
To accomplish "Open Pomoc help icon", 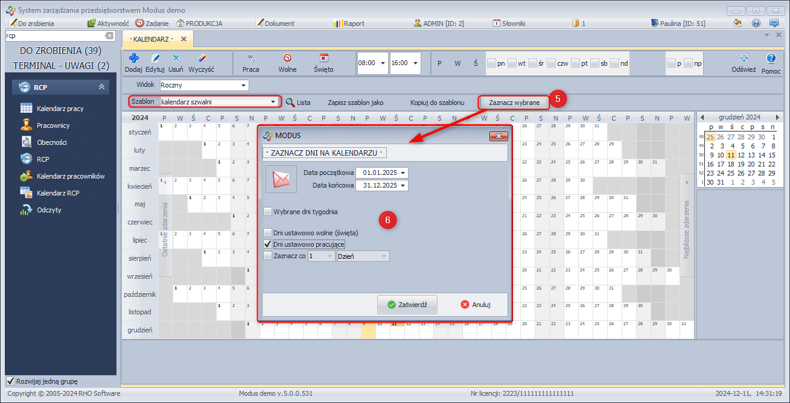I will 771,59.
